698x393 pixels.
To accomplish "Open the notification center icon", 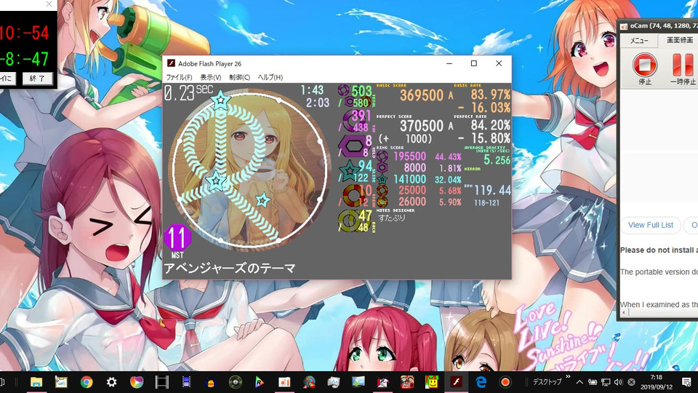I will click(686, 382).
